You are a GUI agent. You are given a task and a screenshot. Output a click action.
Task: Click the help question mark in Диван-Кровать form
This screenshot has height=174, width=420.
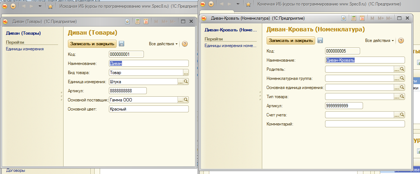[x=401, y=40]
